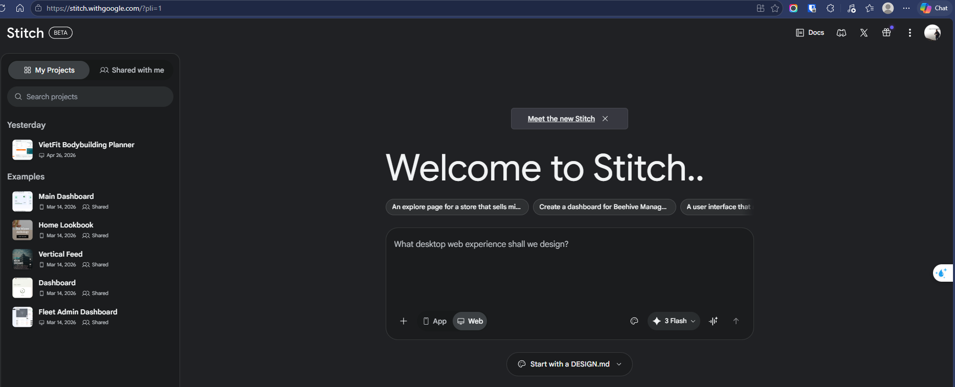
Task: Open the gift box what's new icon
Action: pos(887,32)
